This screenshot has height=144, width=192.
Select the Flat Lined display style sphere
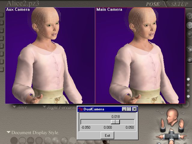pyautogui.click(x=64, y=140)
